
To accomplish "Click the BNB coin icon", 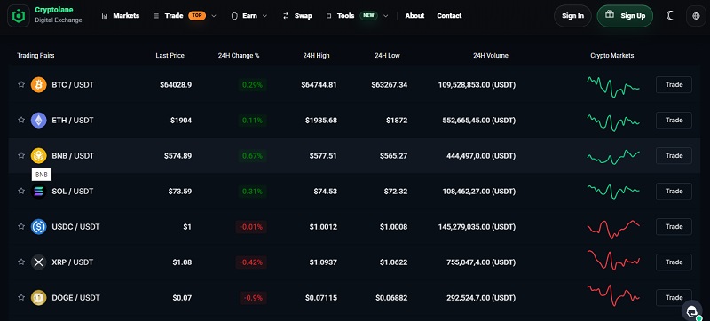I will [x=38, y=155].
